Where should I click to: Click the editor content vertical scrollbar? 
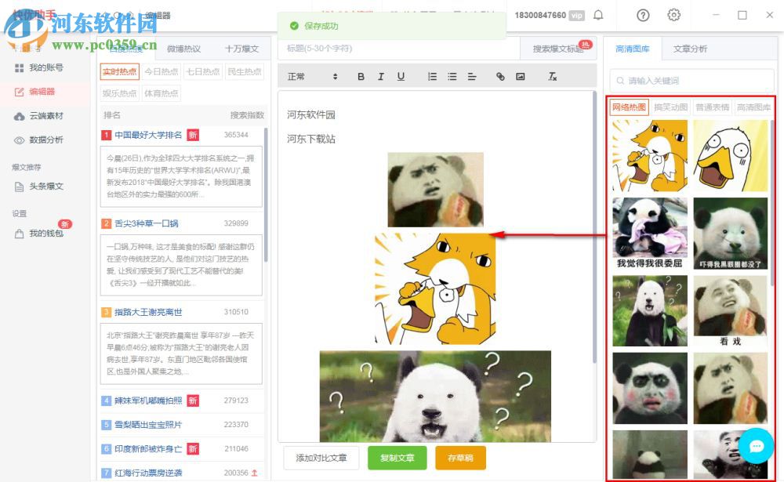tap(594, 227)
